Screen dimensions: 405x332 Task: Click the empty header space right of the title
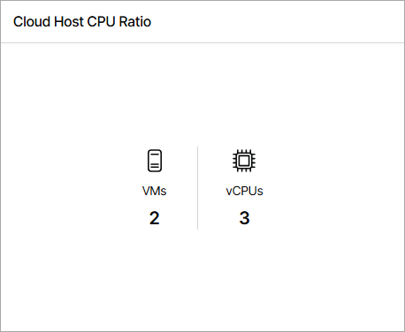[277, 22]
